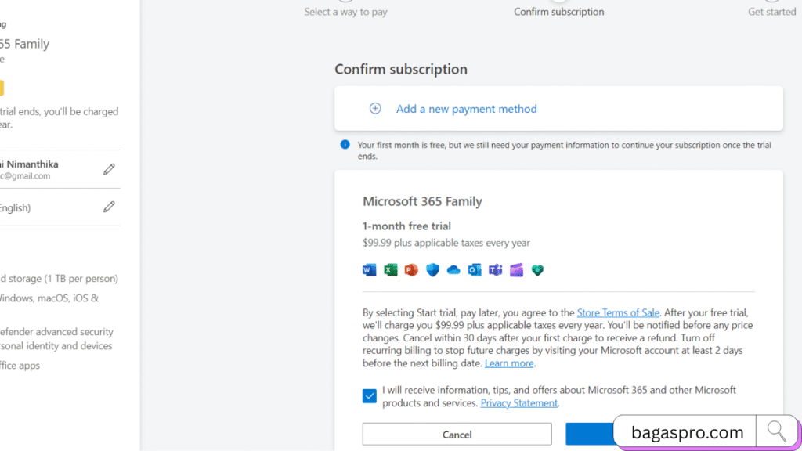Select the Microsoft Word app icon
Image resolution: width=802 pixels, height=451 pixels.
369,269
